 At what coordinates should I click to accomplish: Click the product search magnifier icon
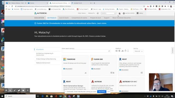click(109, 51)
